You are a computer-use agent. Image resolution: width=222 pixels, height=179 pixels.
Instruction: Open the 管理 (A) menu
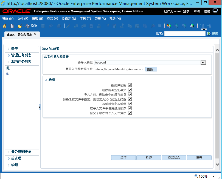(100, 19)
